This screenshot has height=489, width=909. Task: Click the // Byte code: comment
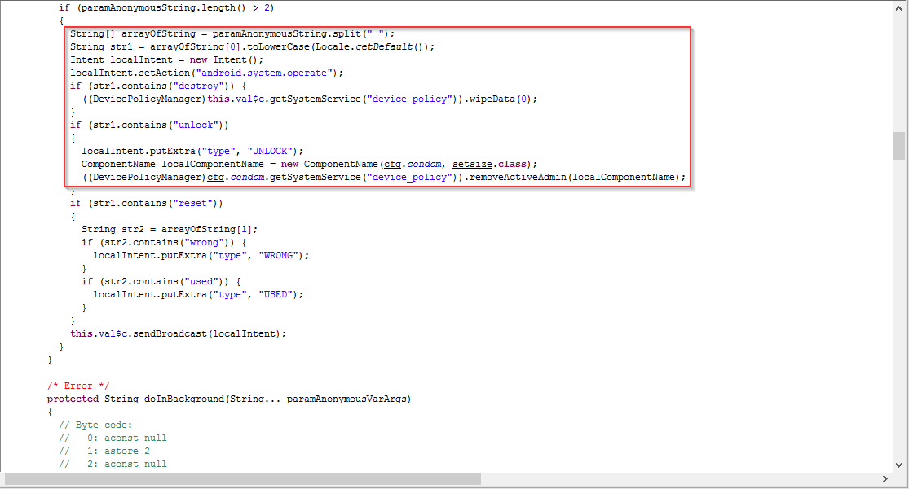pyautogui.click(x=95, y=425)
